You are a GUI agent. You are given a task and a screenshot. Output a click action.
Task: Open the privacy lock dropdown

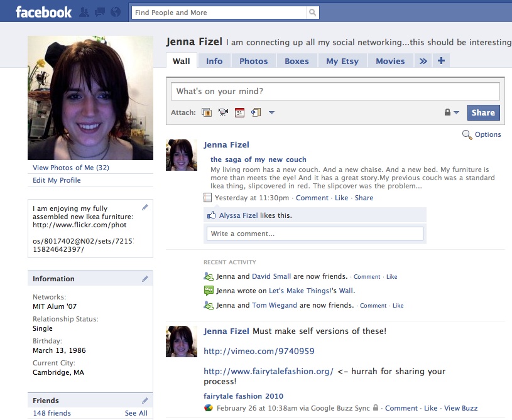(452, 112)
